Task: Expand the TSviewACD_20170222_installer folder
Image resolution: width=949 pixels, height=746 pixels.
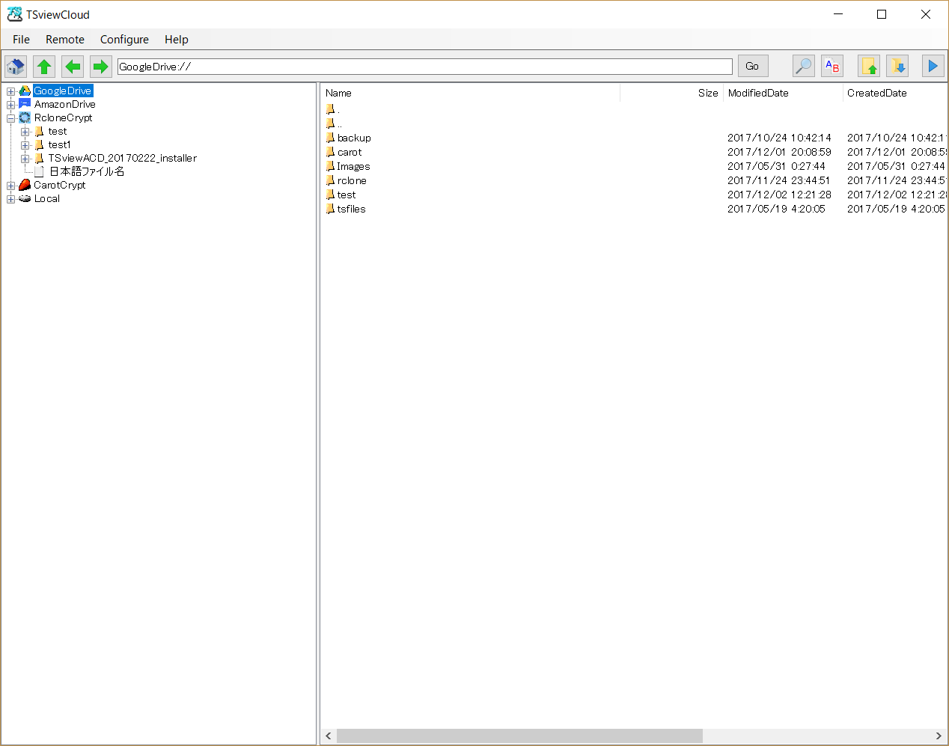Action: [x=25, y=159]
